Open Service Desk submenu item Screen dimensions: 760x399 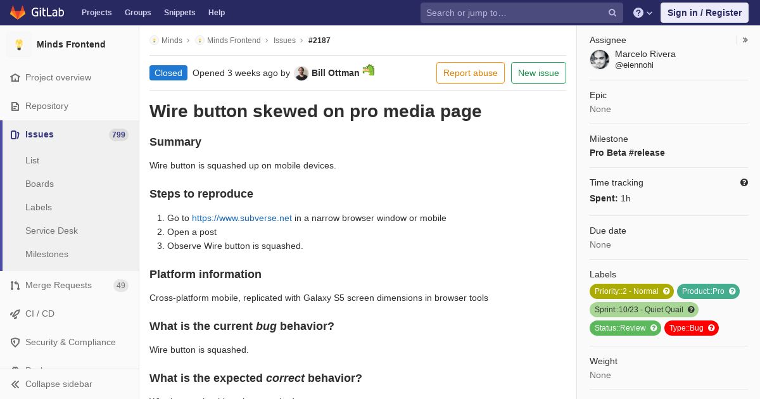pos(51,231)
